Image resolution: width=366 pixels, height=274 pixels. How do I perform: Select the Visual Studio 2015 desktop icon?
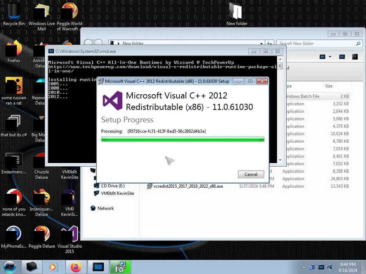point(69,239)
